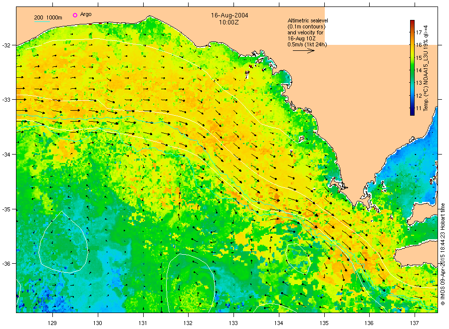Click the '12' colorbar tick label
Viewport: 449px width, 329px height.
point(419,96)
